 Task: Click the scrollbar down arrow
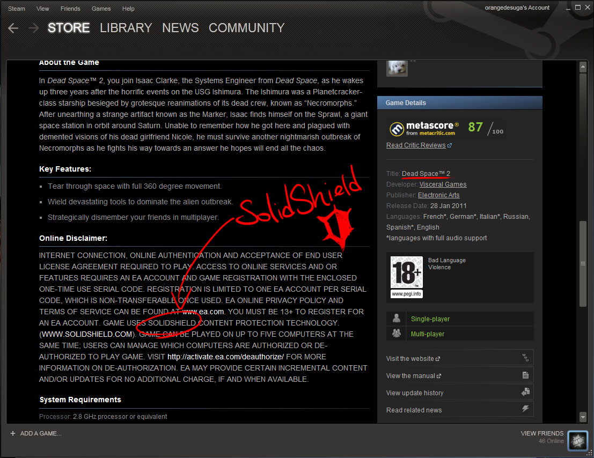(x=583, y=417)
